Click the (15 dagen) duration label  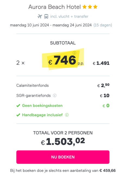(x=103, y=25)
